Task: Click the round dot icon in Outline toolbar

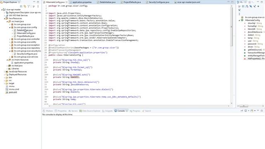Action: [x=258, y=6]
